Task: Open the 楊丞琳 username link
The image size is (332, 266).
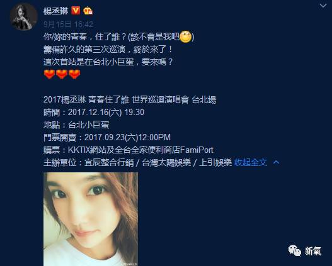Action: [55, 11]
